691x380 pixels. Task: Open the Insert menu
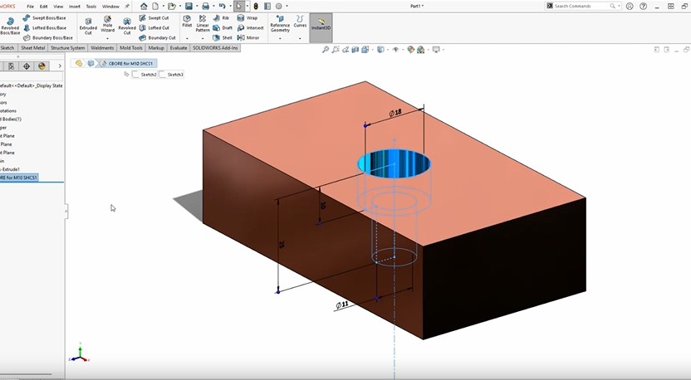click(75, 7)
